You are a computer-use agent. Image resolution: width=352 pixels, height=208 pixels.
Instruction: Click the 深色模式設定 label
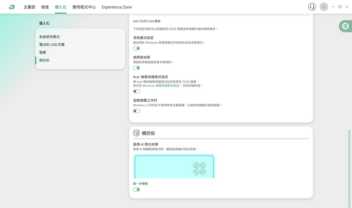pos(143,38)
